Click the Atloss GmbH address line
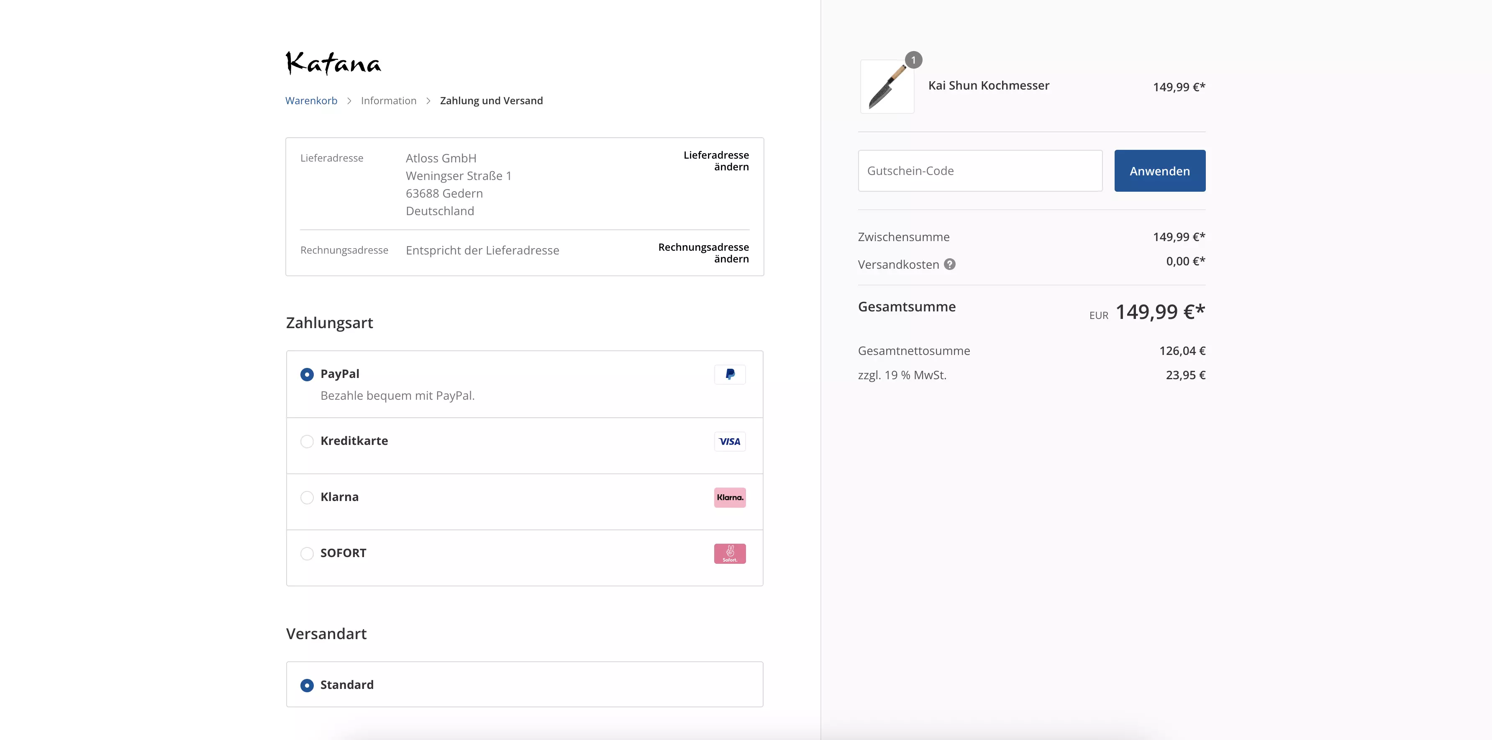Image resolution: width=1492 pixels, height=740 pixels. click(x=441, y=158)
